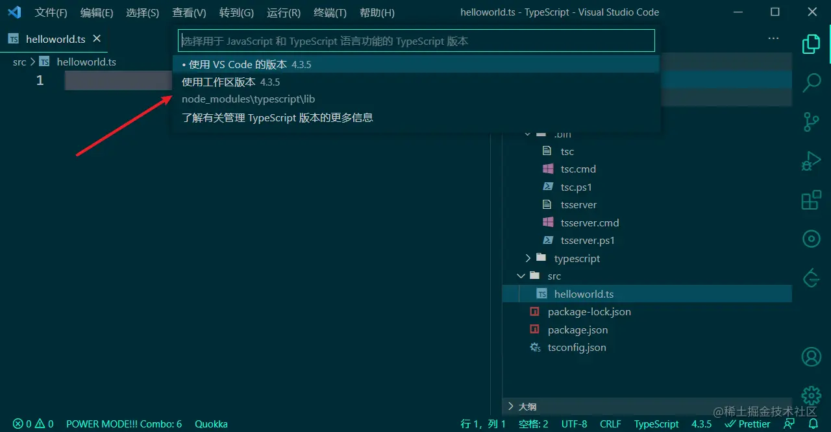Image resolution: width=831 pixels, height=432 pixels.
Task: Open the Accounts icon in activity bar
Action: tap(812, 357)
